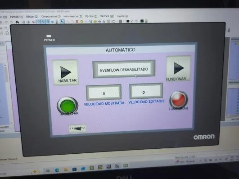Click the binoculars Find icon in toolbar
Viewport: 239px width, 179px height.
click(x=17, y=22)
